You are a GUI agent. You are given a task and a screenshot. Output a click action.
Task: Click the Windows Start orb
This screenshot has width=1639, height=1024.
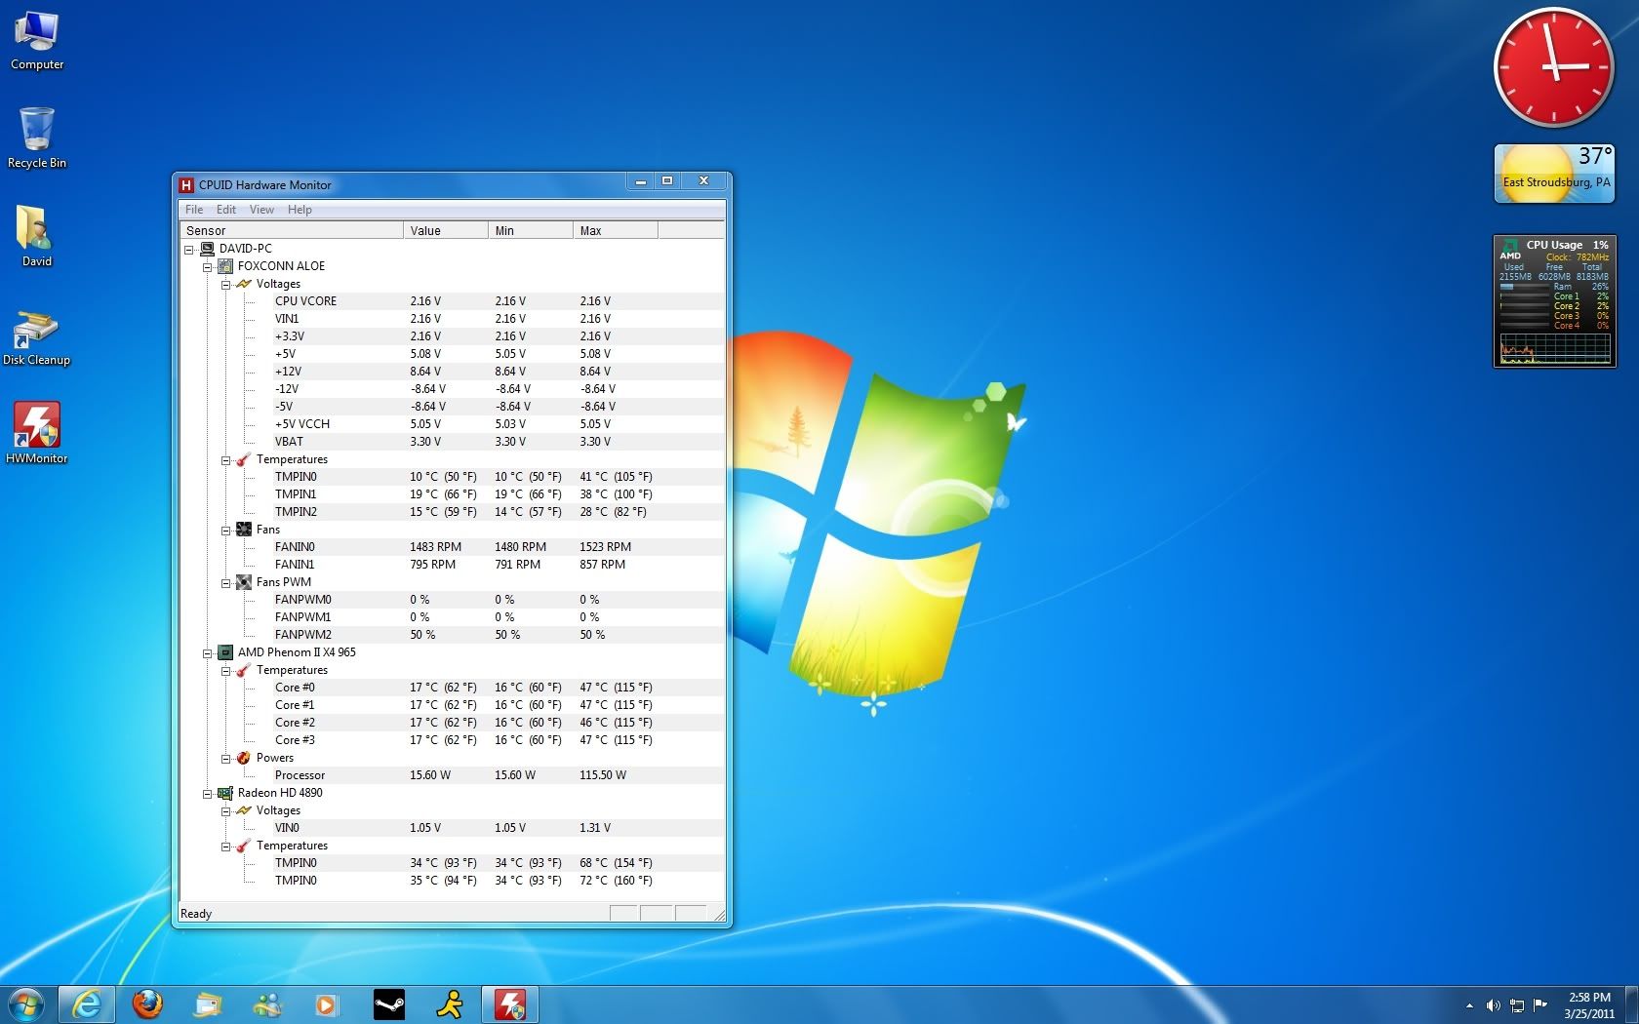point(27,1004)
